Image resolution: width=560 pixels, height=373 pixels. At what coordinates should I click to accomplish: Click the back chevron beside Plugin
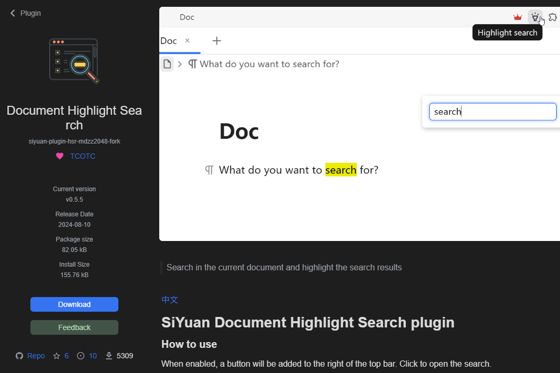tap(13, 13)
